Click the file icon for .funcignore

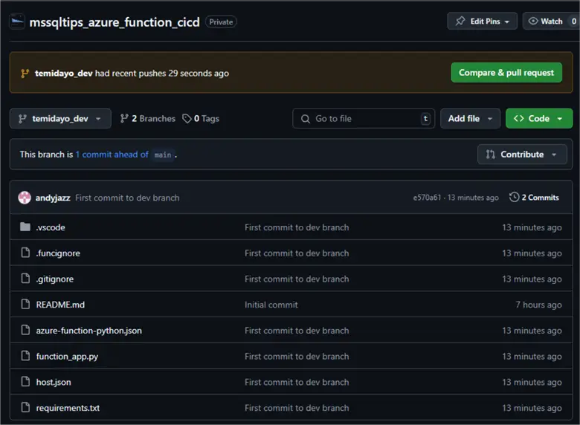pyautogui.click(x=25, y=253)
